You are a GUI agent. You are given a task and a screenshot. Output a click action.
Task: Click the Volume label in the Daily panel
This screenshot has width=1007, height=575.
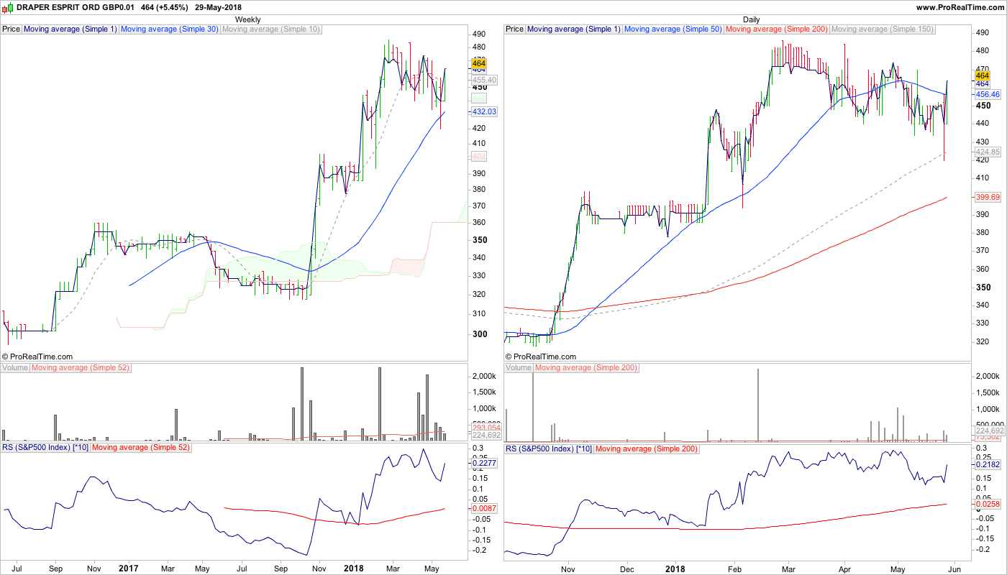point(519,368)
